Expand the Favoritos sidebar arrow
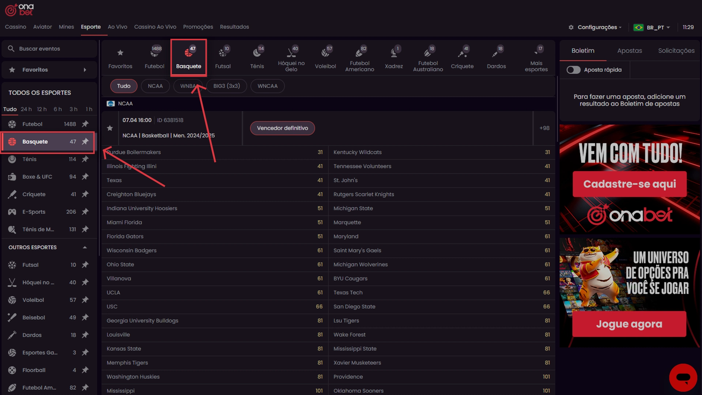 tap(85, 70)
